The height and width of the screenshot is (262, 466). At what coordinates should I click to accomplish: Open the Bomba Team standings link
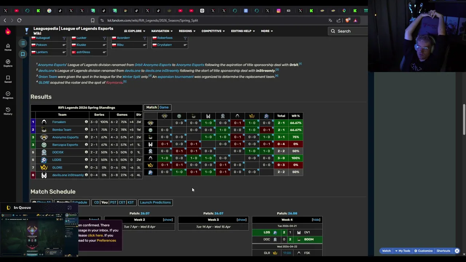(x=62, y=130)
